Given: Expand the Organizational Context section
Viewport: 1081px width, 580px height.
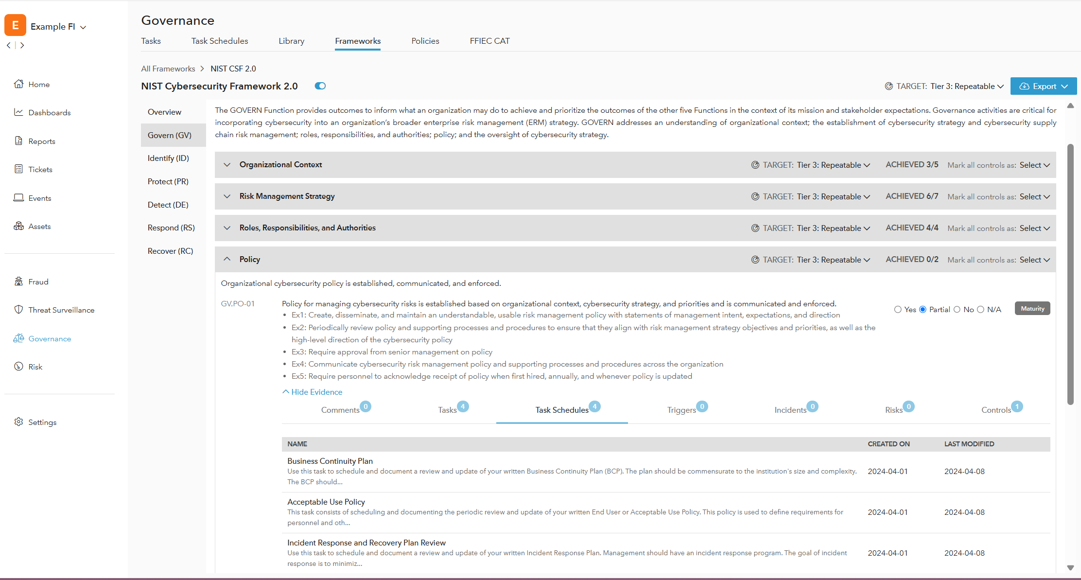Looking at the screenshot, I should click(227, 165).
